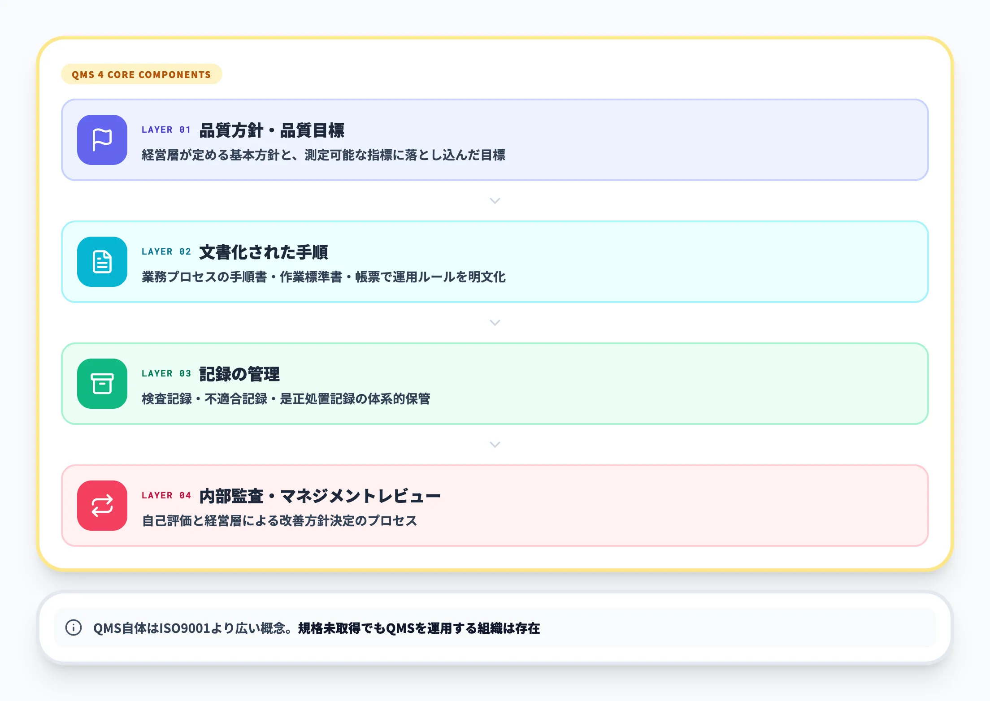
Task: Click the cycle arrows icon on Layer 04
Action: click(x=102, y=506)
